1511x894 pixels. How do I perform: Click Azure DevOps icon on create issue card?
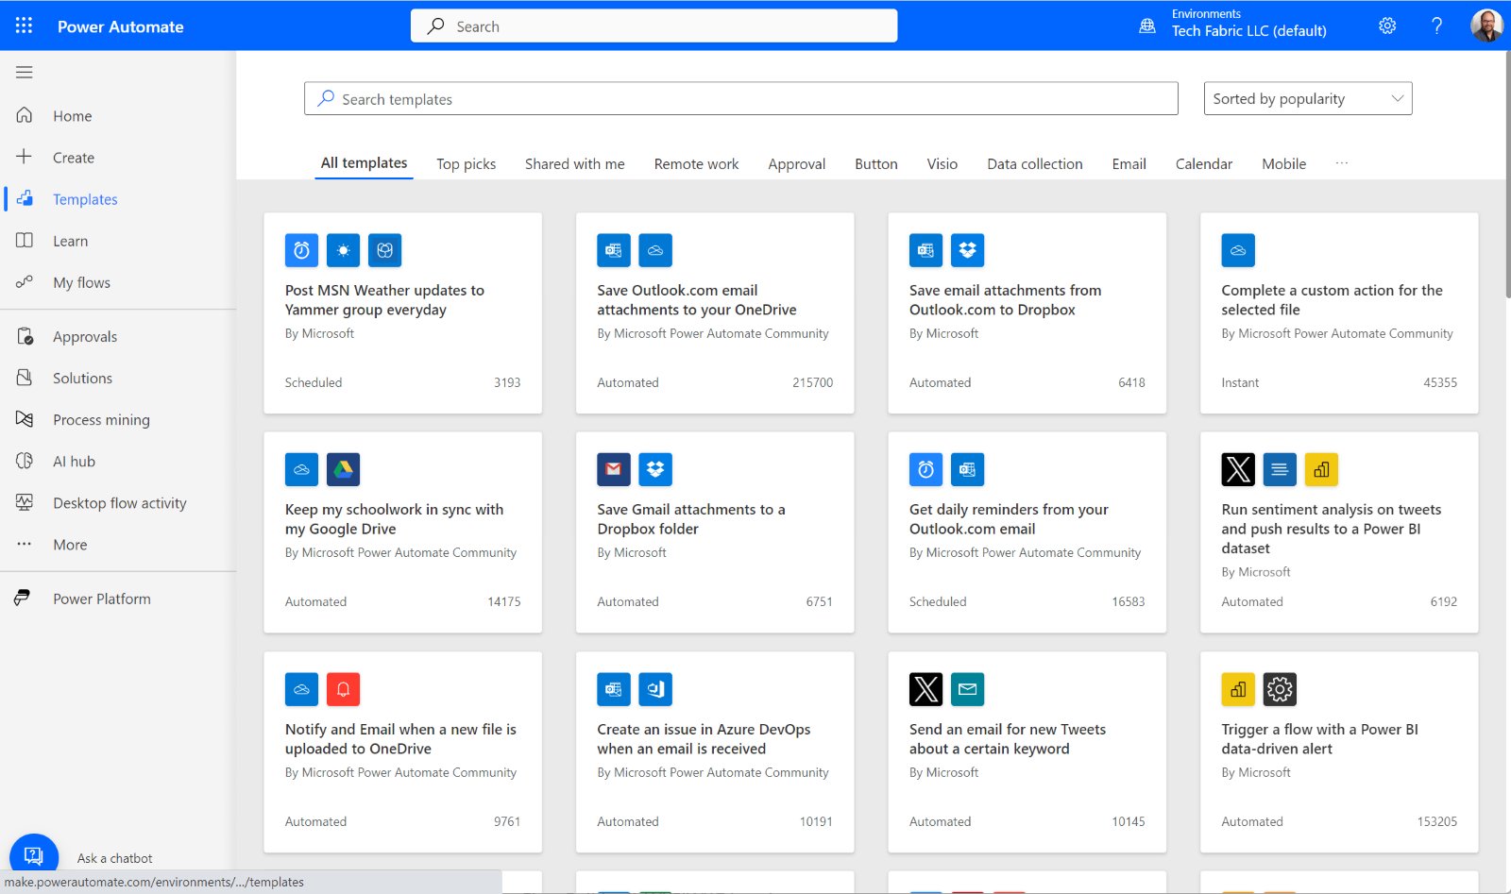[x=655, y=689]
